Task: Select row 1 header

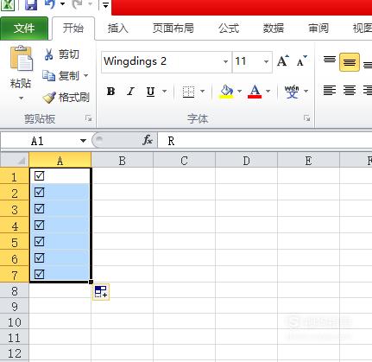Action: pos(15,176)
